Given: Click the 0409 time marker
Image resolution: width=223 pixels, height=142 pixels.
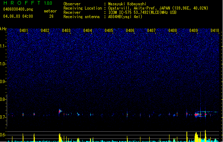Looking at the screenshot, I should click(x=194, y=31).
